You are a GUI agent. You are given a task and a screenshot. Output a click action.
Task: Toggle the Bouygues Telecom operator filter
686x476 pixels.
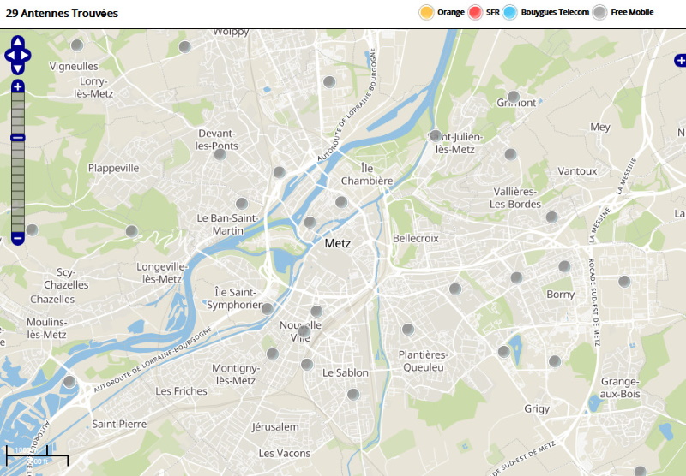[x=511, y=12]
